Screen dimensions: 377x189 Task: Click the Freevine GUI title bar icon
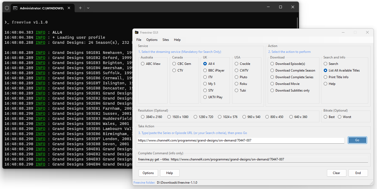point(137,33)
